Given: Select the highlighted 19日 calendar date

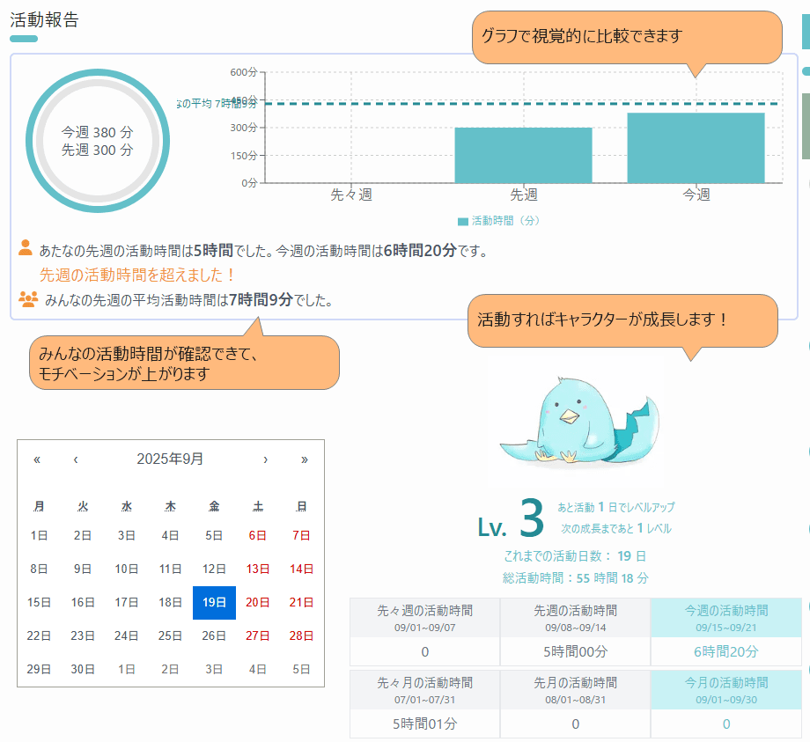Looking at the screenshot, I should 214,602.
